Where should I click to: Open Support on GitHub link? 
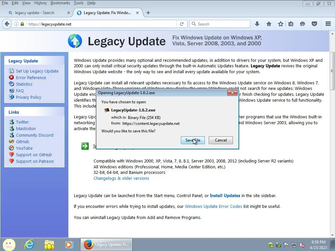click(x=34, y=155)
